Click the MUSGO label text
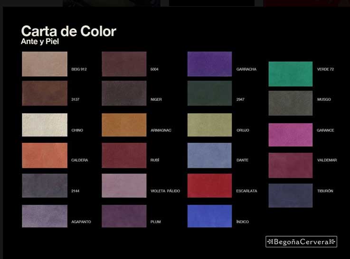The image size is (350, 259). (324, 100)
